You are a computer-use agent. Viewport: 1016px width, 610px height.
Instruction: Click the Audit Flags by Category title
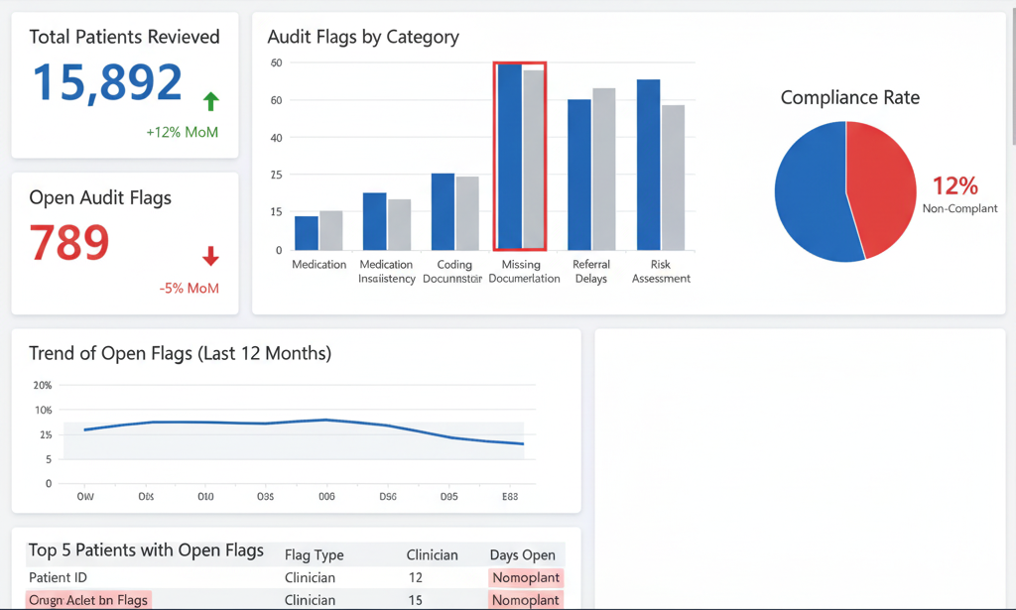363,38
